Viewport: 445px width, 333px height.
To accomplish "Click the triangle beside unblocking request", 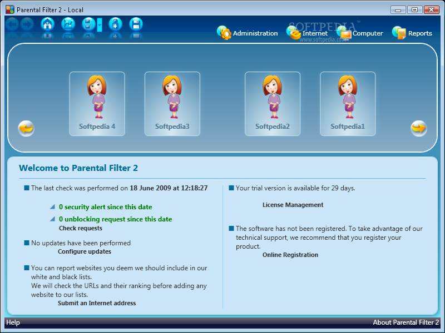I will [x=52, y=219].
